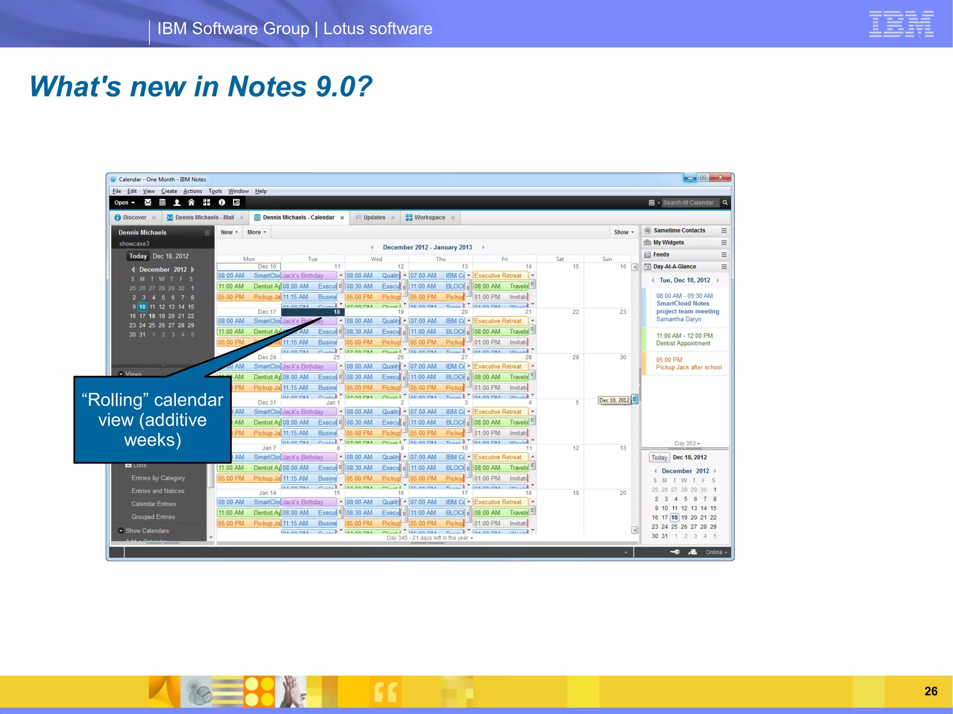Select day 10 in left mini calendar
Image resolution: width=953 pixels, height=714 pixels.
pyautogui.click(x=142, y=307)
